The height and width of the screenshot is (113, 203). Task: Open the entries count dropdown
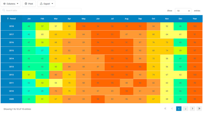tap(183, 11)
